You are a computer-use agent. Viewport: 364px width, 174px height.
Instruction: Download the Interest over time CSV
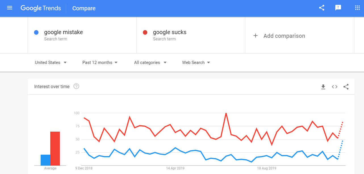tap(323, 87)
